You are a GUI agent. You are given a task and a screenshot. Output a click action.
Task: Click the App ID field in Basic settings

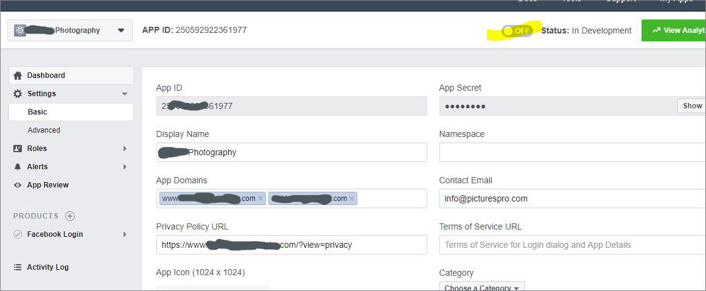[x=292, y=106]
